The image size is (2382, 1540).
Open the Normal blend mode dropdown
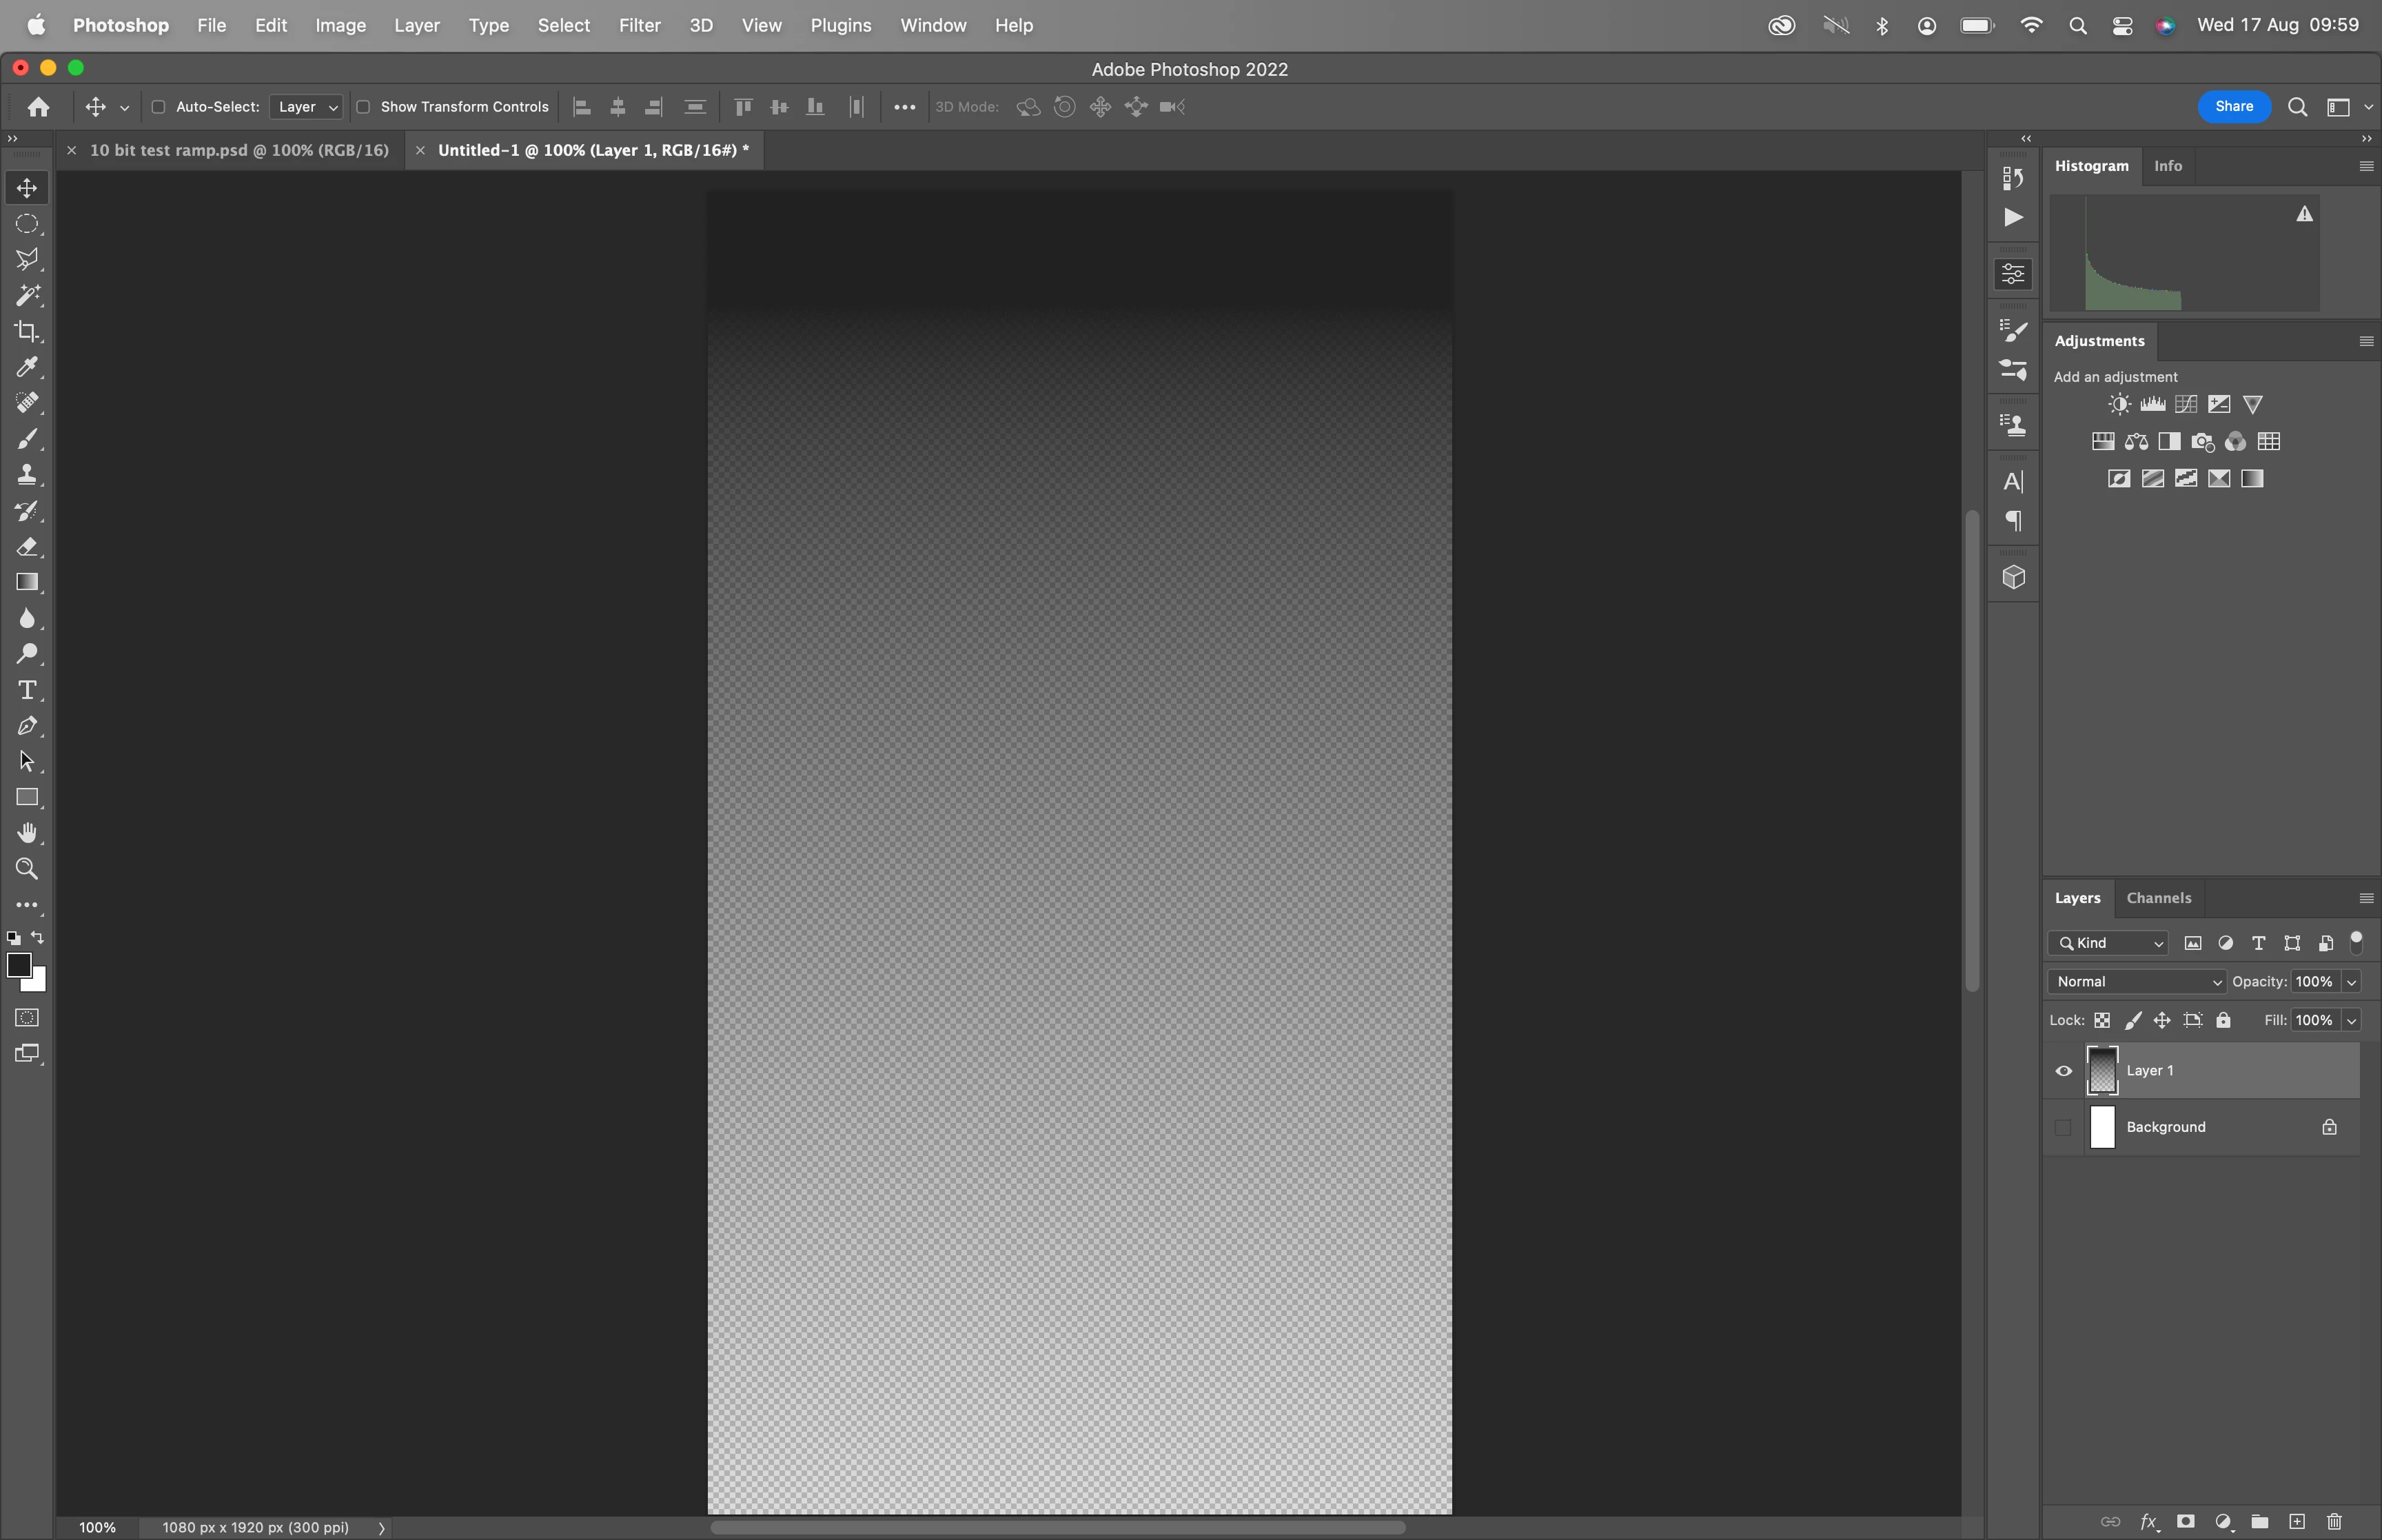click(x=2135, y=981)
